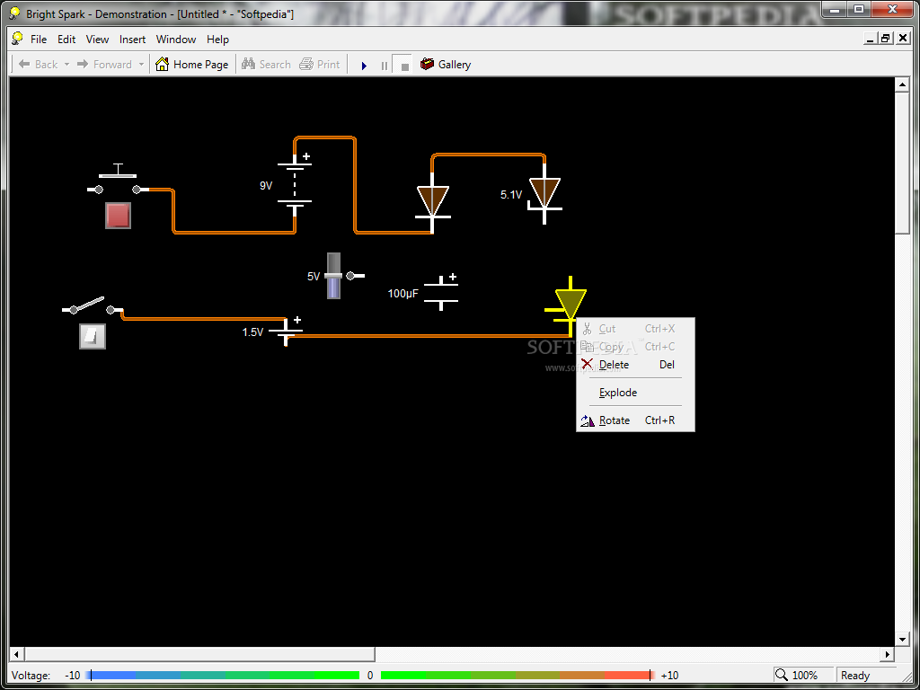Click the 5V slider label
This screenshot has height=690, width=920.
[x=314, y=277]
